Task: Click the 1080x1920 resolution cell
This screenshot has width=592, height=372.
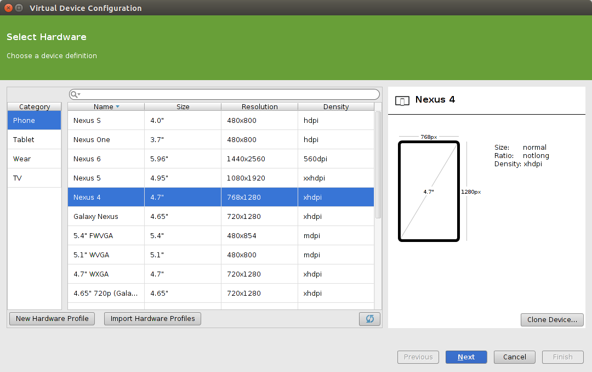Action: click(x=259, y=178)
